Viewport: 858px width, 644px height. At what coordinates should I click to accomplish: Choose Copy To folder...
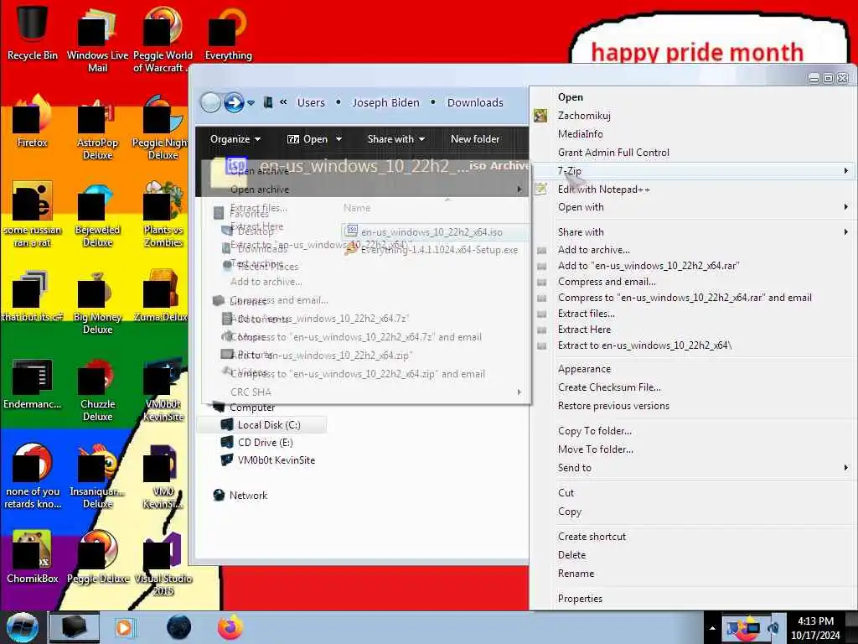(x=595, y=431)
